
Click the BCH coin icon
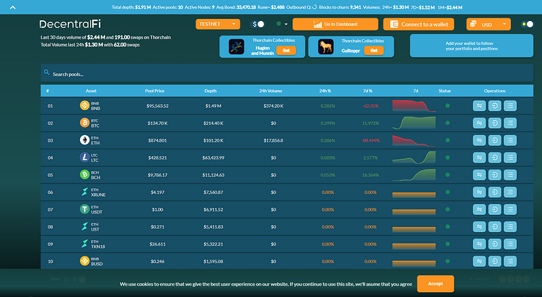point(85,174)
